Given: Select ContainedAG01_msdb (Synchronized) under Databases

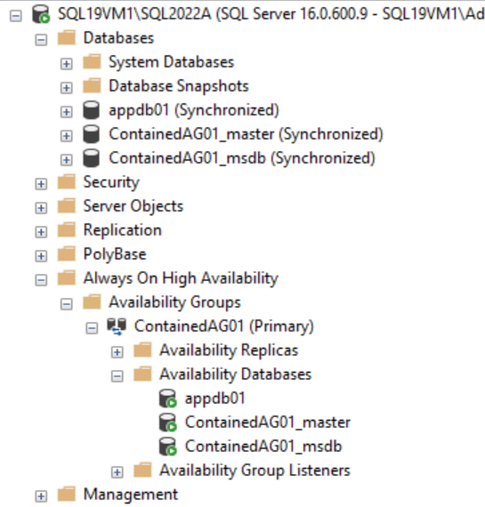Looking at the screenshot, I should point(242,158).
